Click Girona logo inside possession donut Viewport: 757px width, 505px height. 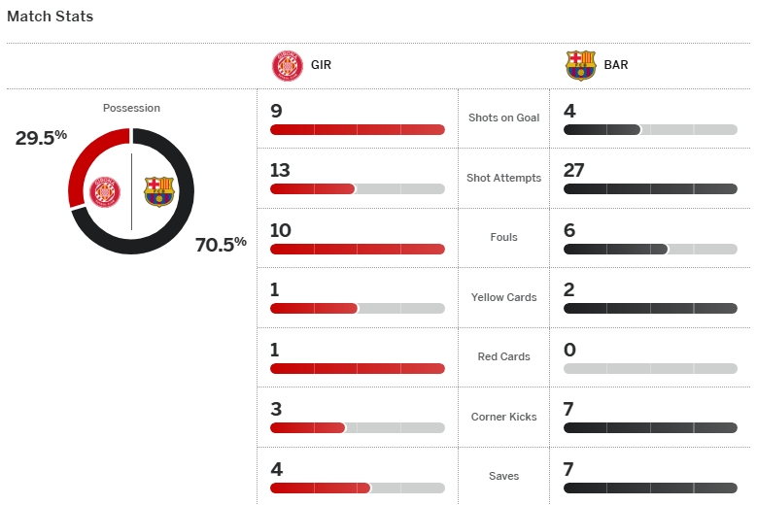104,190
